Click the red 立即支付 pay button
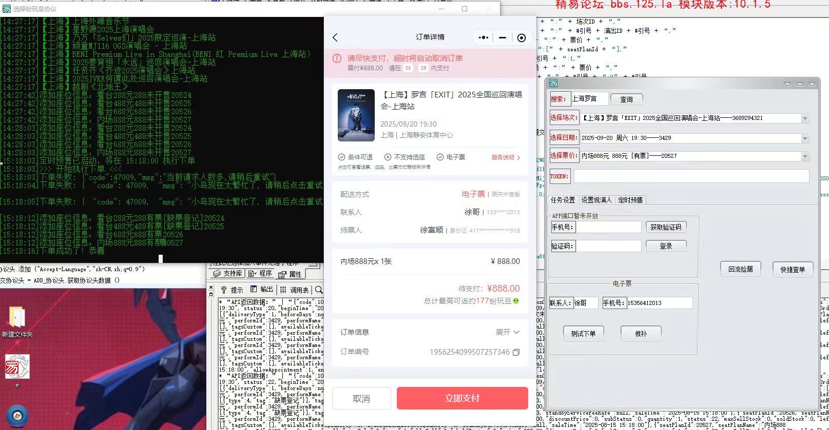This screenshot has width=829, height=430. pos(462,398)
